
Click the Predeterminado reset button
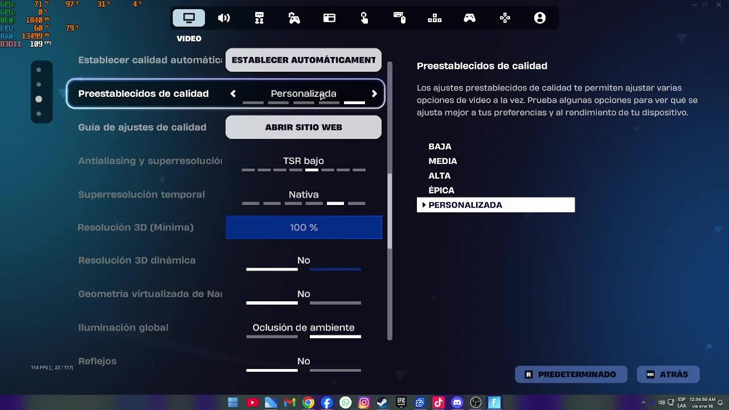[571, 375]
